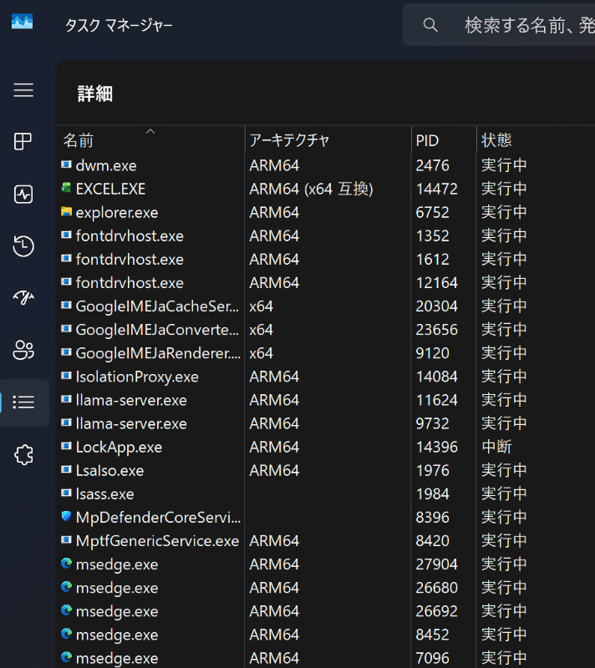Click the MpDefenderCoreService shield icon
The width and height of the screenshot is (595, 668).
[x=66, y=516]
